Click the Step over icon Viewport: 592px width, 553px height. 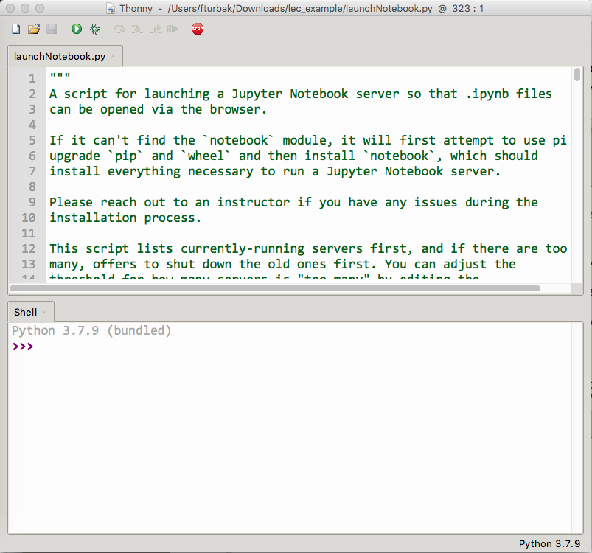pos(119,29)
